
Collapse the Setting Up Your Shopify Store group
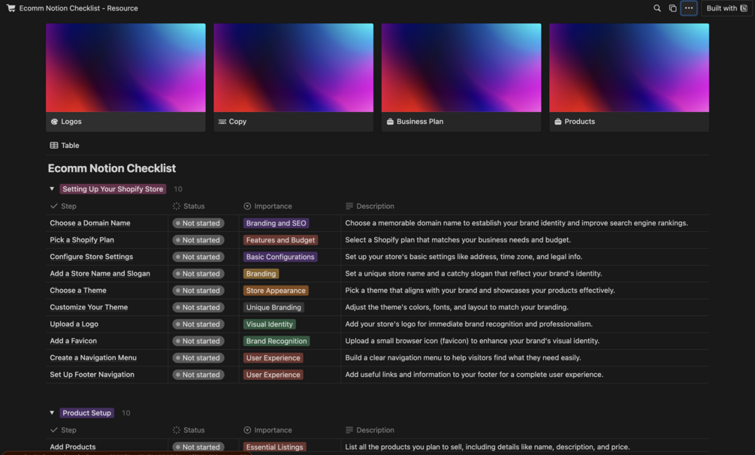(x=52, y=188)
